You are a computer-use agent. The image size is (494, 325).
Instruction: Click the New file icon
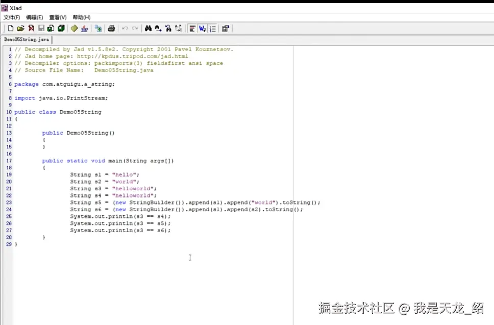tap(10, 29)
